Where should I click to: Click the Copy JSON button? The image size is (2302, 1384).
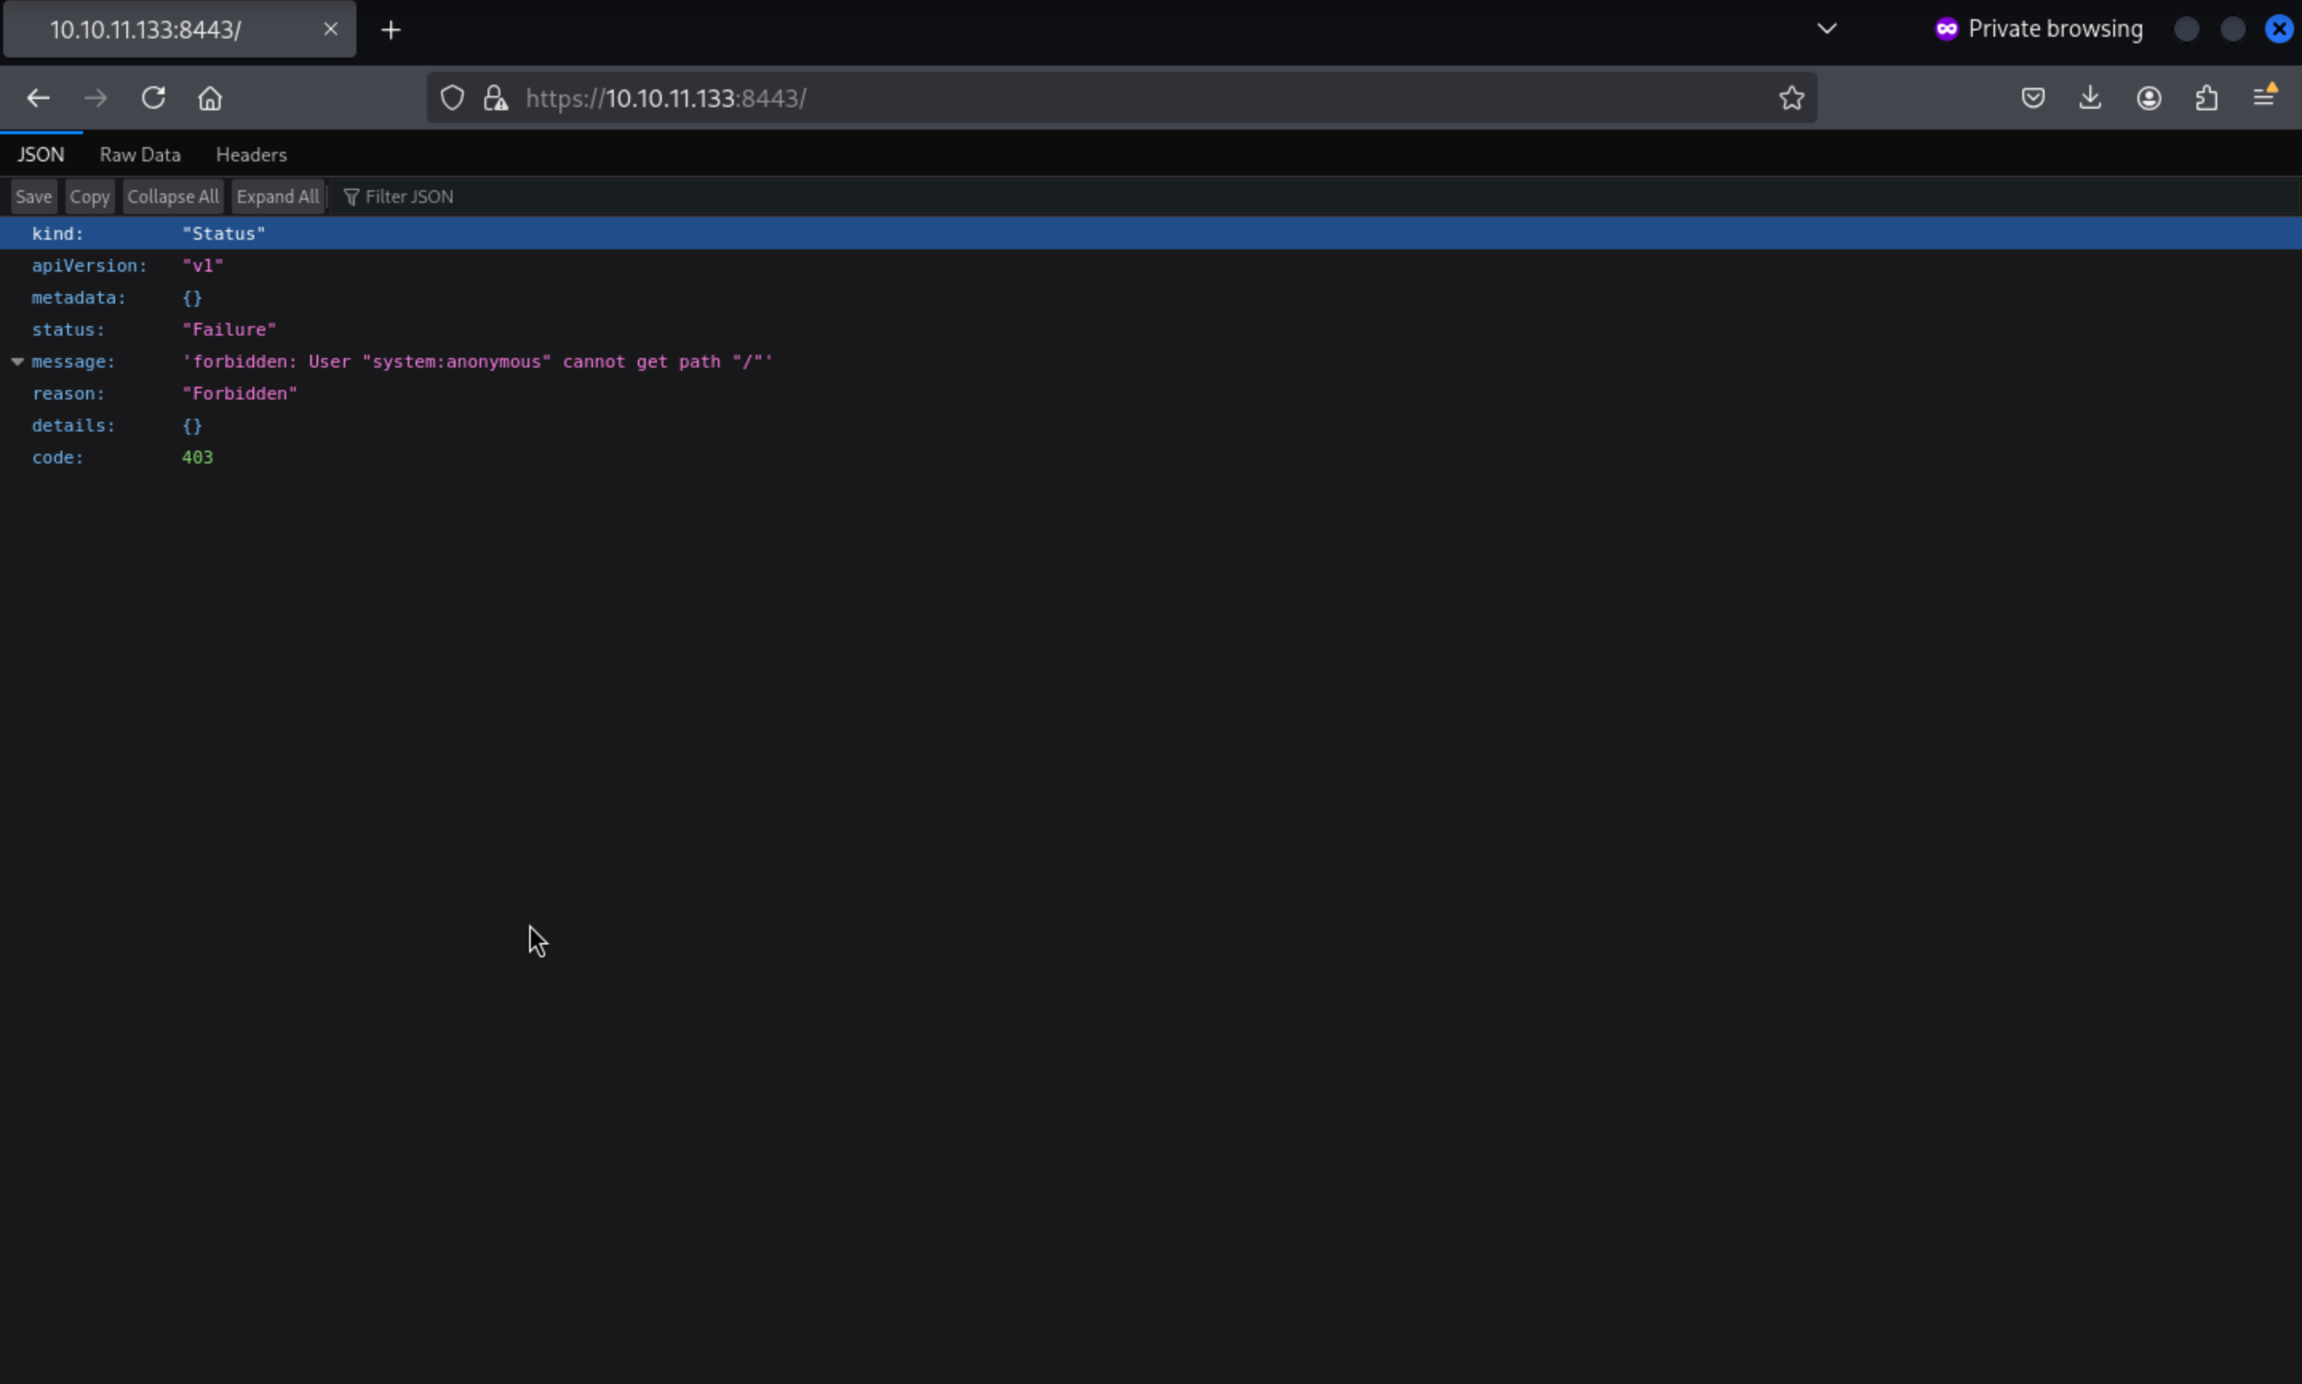click(90, 197)
